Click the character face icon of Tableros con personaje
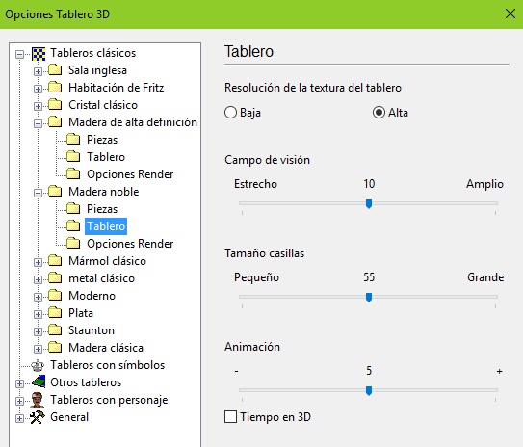Image resolution: width=523 pixels, height=447 pixels. pyautogui.click(x=37, y=400)
